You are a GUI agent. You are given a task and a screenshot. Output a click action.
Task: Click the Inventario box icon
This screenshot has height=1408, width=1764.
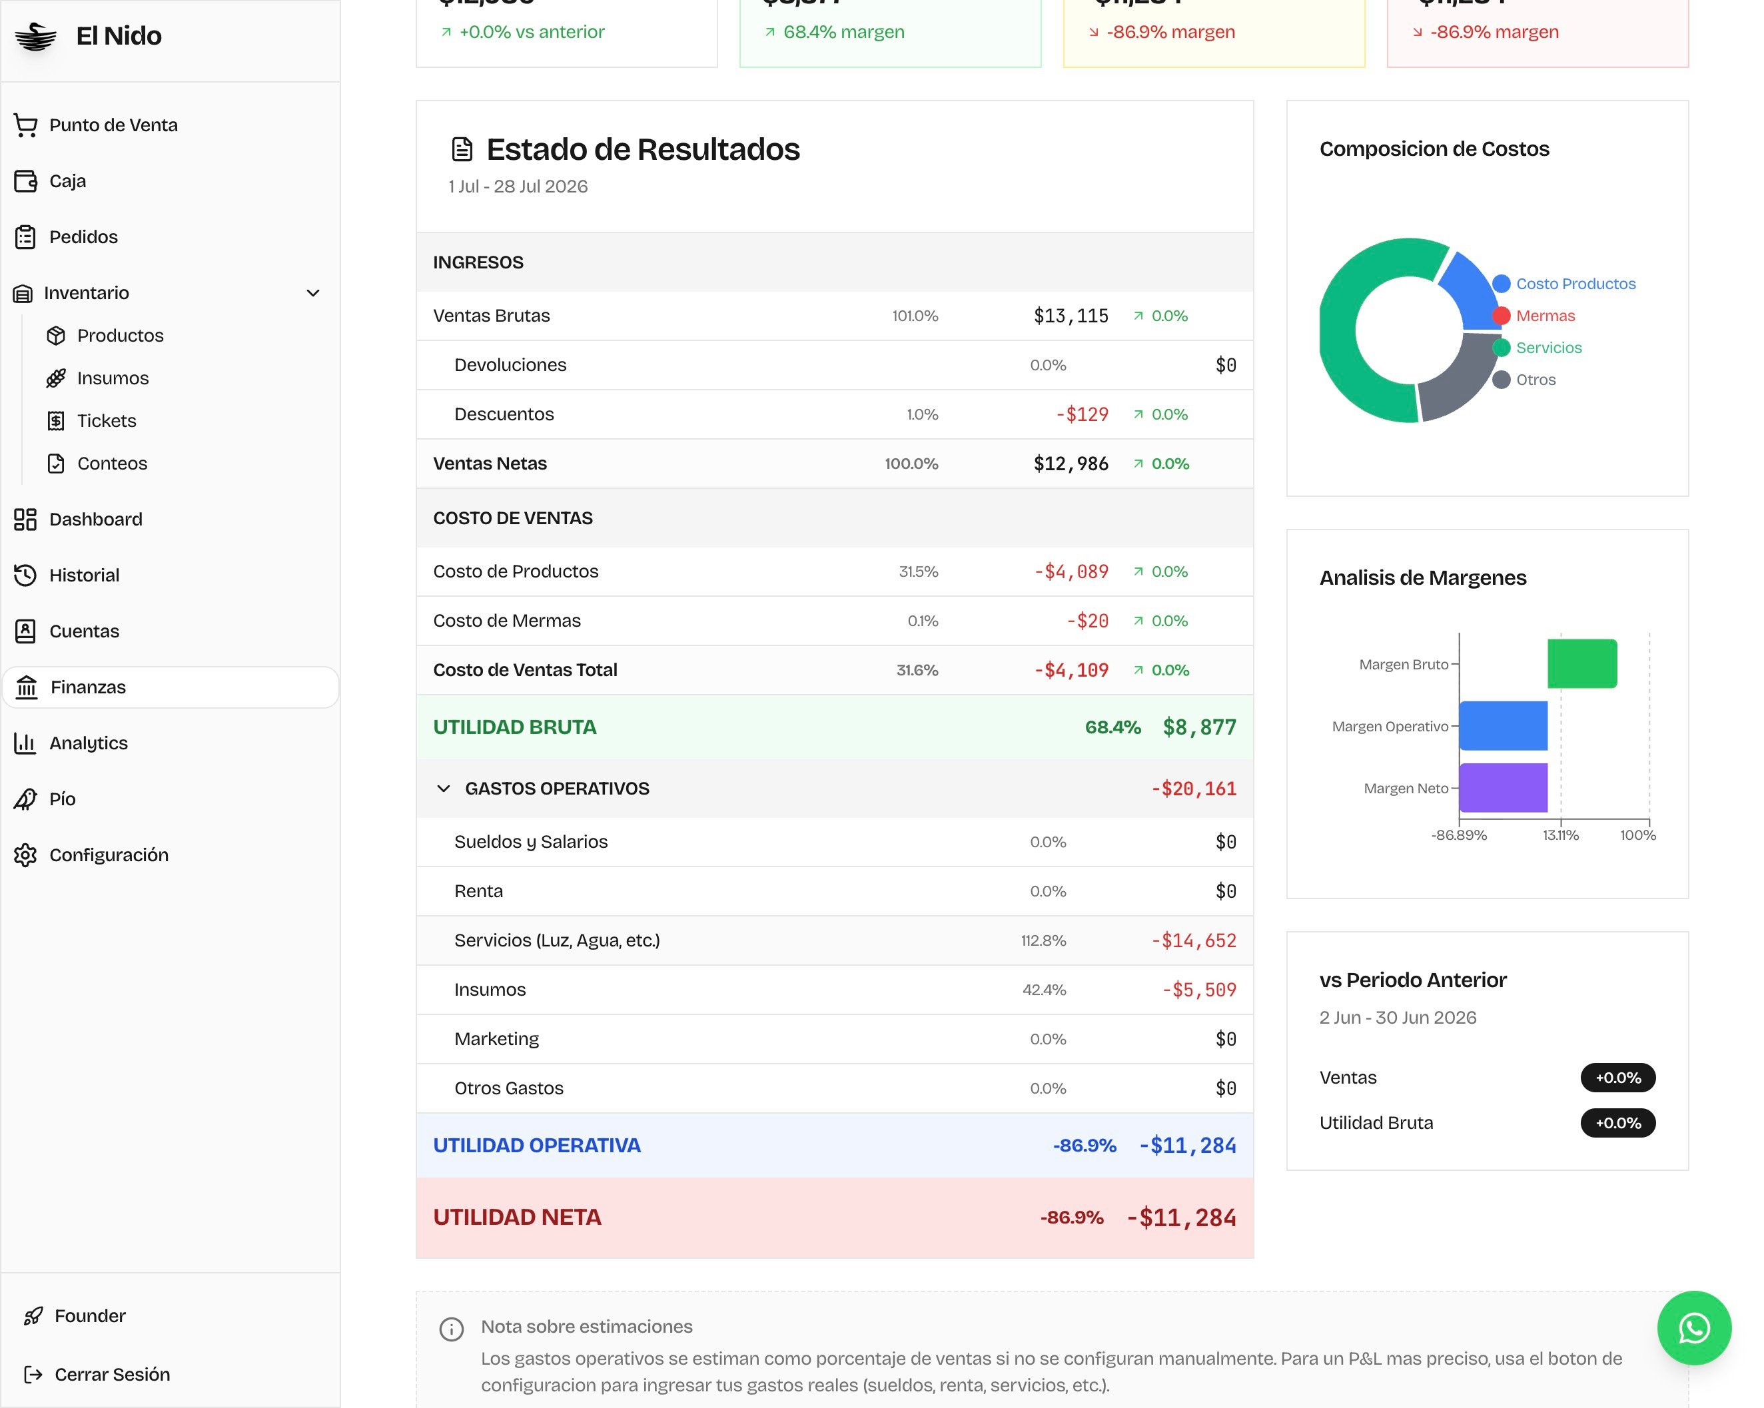(23, 293)
